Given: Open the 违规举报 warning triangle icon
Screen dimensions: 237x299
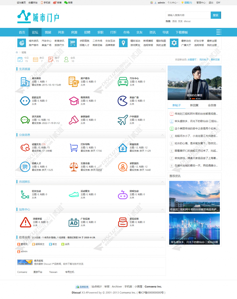Looking at the screenshot, I should [26, 222].
